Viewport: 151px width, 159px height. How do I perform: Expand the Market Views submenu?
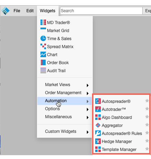coord(65,85)
